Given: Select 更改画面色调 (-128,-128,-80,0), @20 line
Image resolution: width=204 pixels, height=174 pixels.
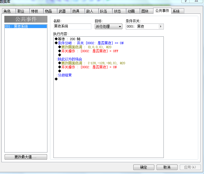Looking at the screenshot, I should tap(109, 63).
